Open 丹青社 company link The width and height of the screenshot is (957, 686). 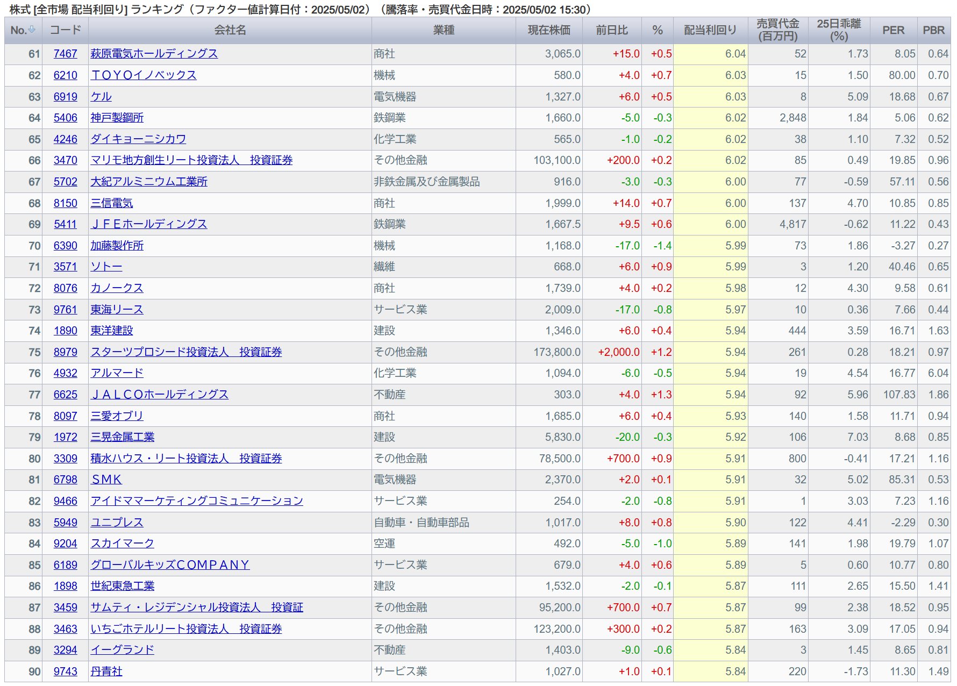[x=106, y=671]
